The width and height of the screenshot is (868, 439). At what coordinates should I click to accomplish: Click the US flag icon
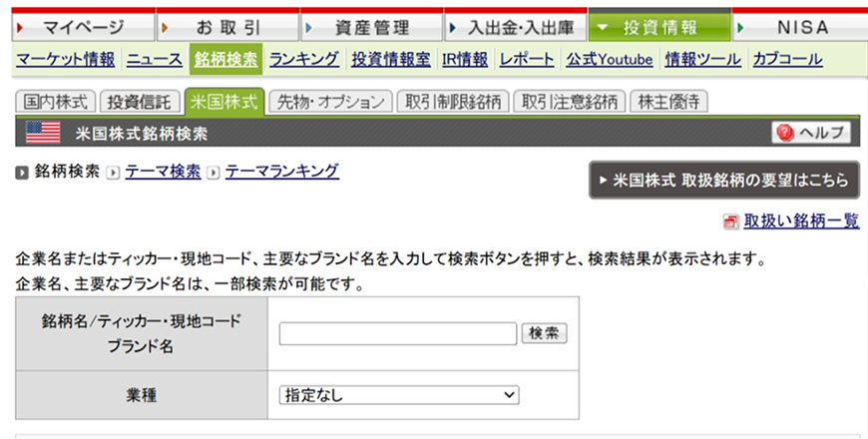click(43, 133)
